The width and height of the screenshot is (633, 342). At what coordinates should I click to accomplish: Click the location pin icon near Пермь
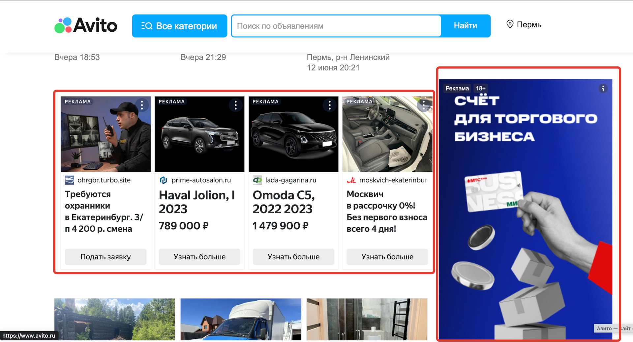coord(510,24)
